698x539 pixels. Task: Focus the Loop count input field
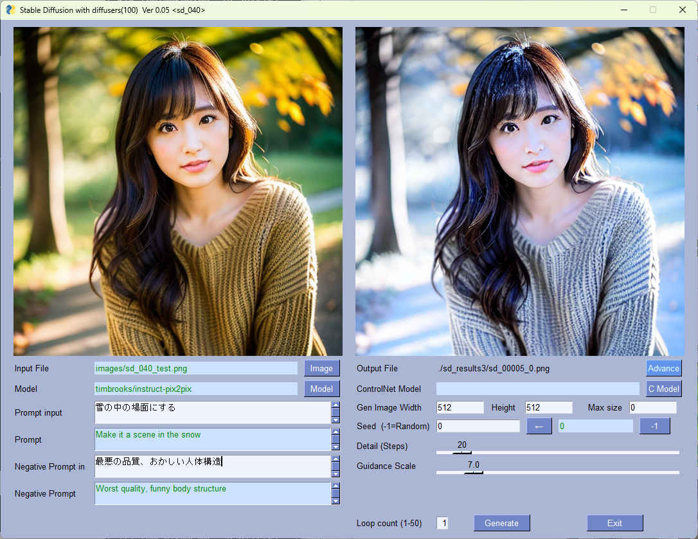[x=442, y=523]
